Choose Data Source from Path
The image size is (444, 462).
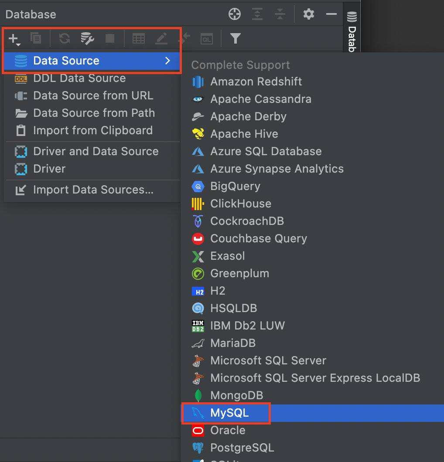click(92, 113)
